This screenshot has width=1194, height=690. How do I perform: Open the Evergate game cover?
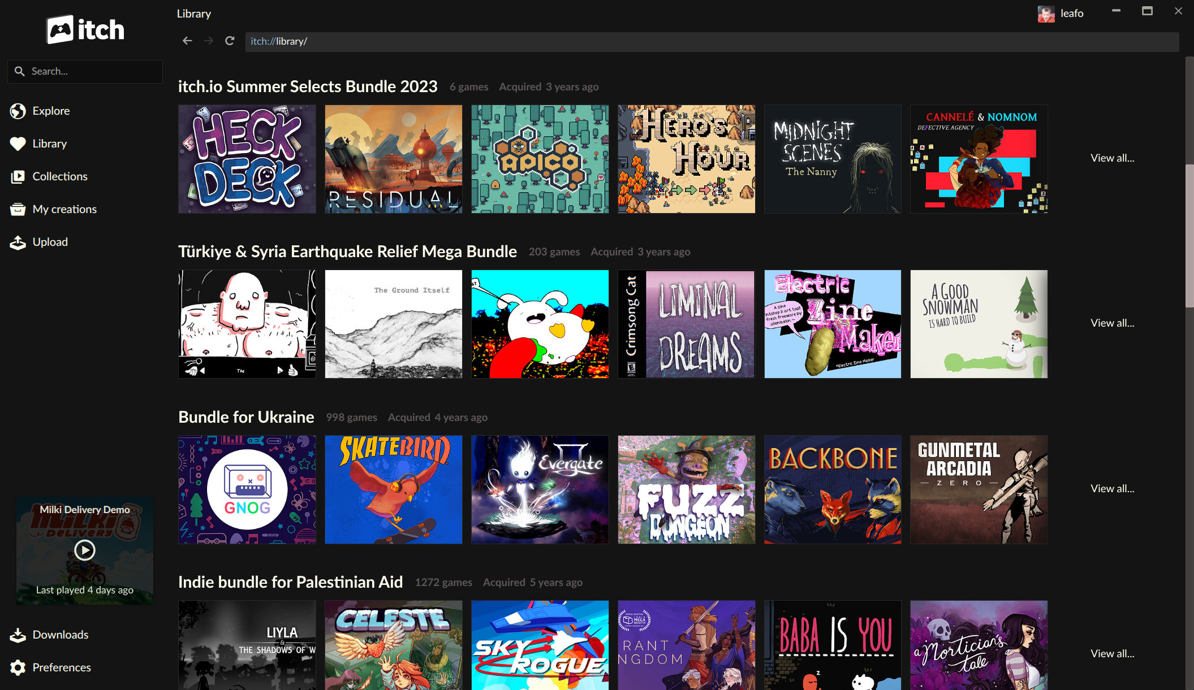(540, 489)
